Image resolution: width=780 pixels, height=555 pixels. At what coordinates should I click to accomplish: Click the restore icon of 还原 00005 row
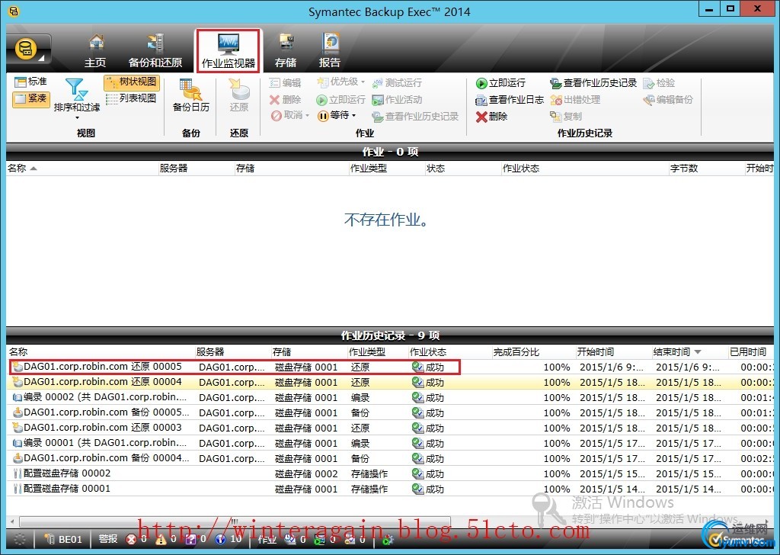tap(18, 367)
